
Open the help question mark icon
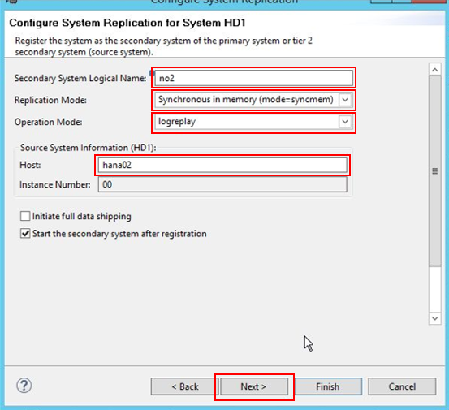24,386
